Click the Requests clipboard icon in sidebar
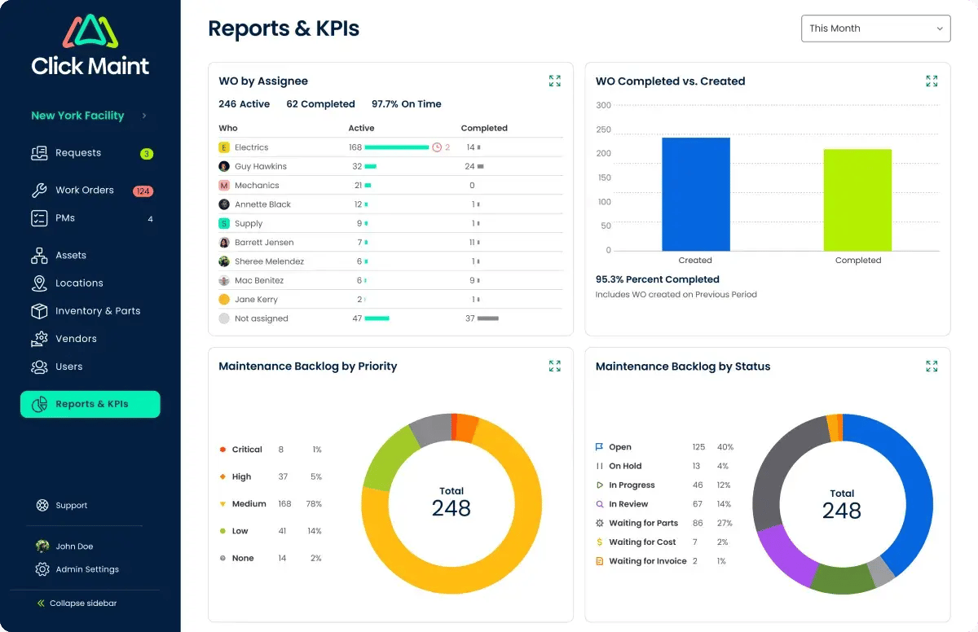The image size is (978, 632). 39,153
